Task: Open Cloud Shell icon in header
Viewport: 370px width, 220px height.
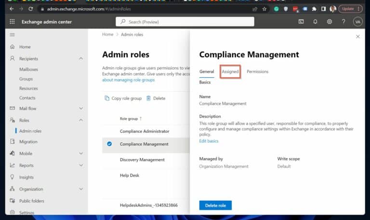Action: click(x=301, y=22)
